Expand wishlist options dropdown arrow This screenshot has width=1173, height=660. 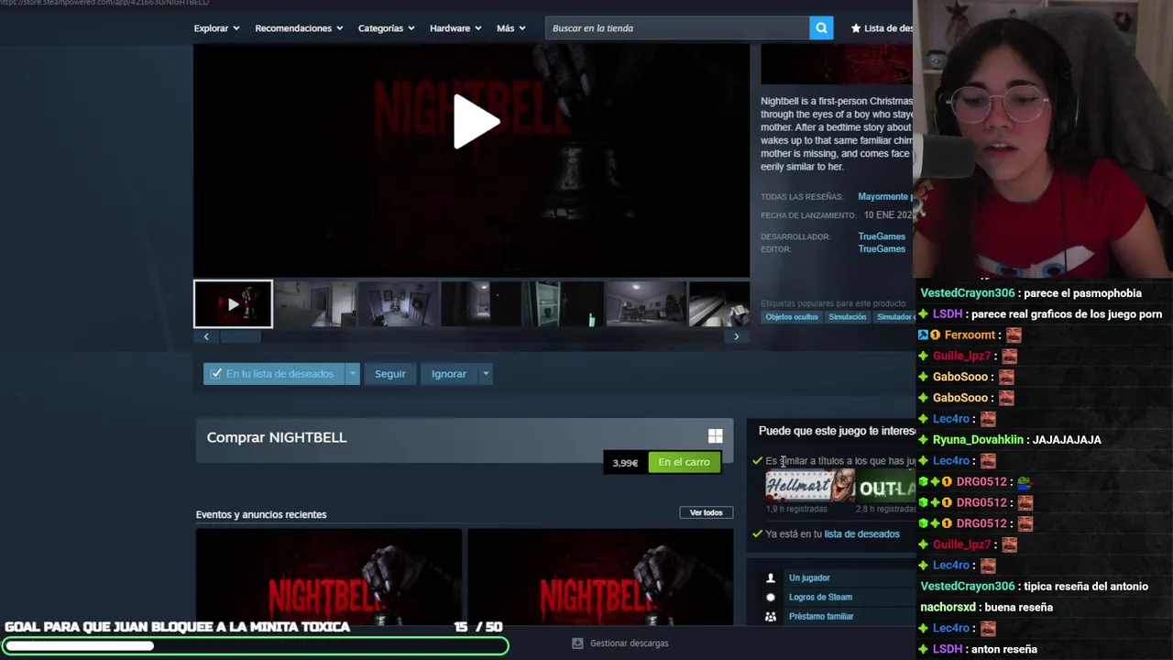(352, 374)
